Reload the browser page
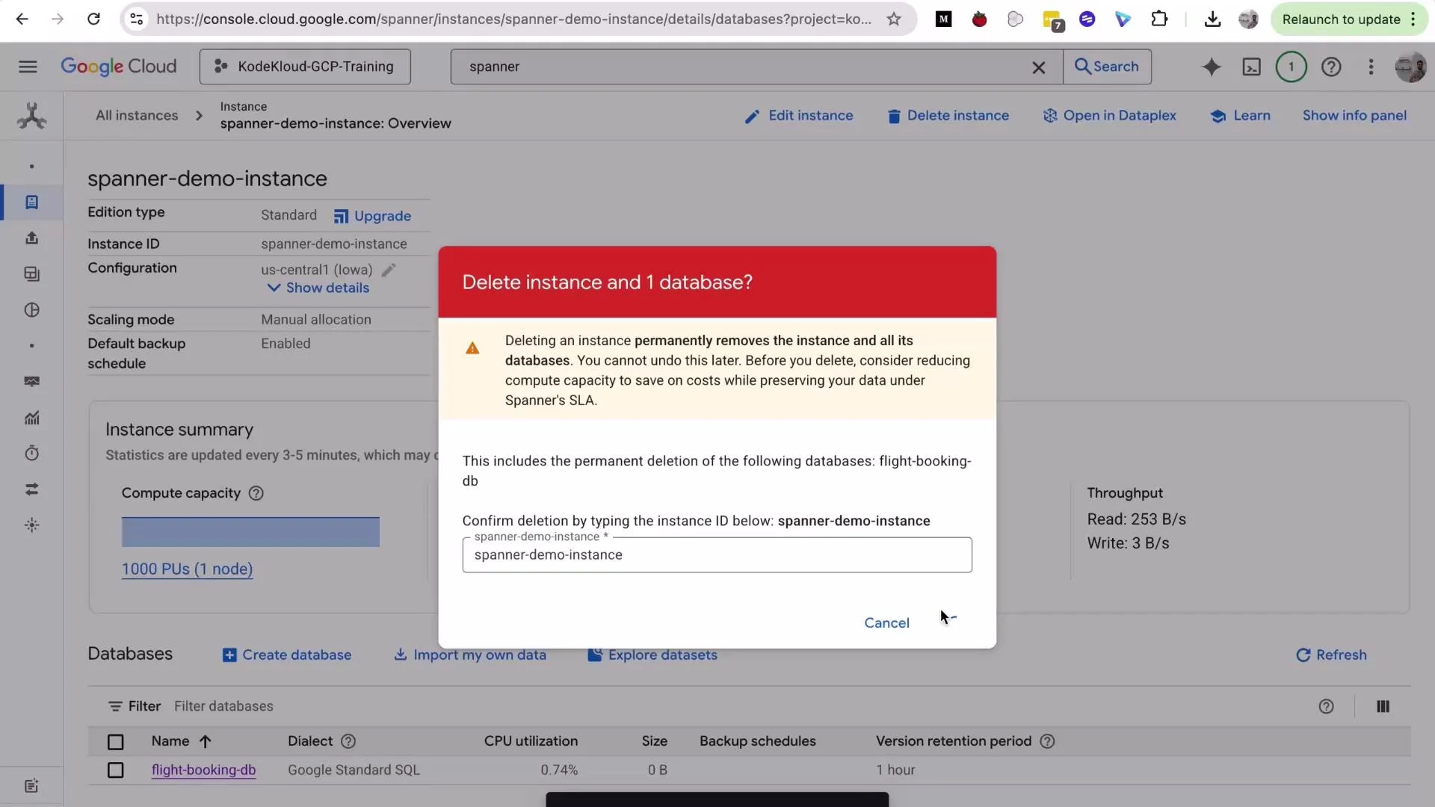1435x807 pixels. coord(93,19)
